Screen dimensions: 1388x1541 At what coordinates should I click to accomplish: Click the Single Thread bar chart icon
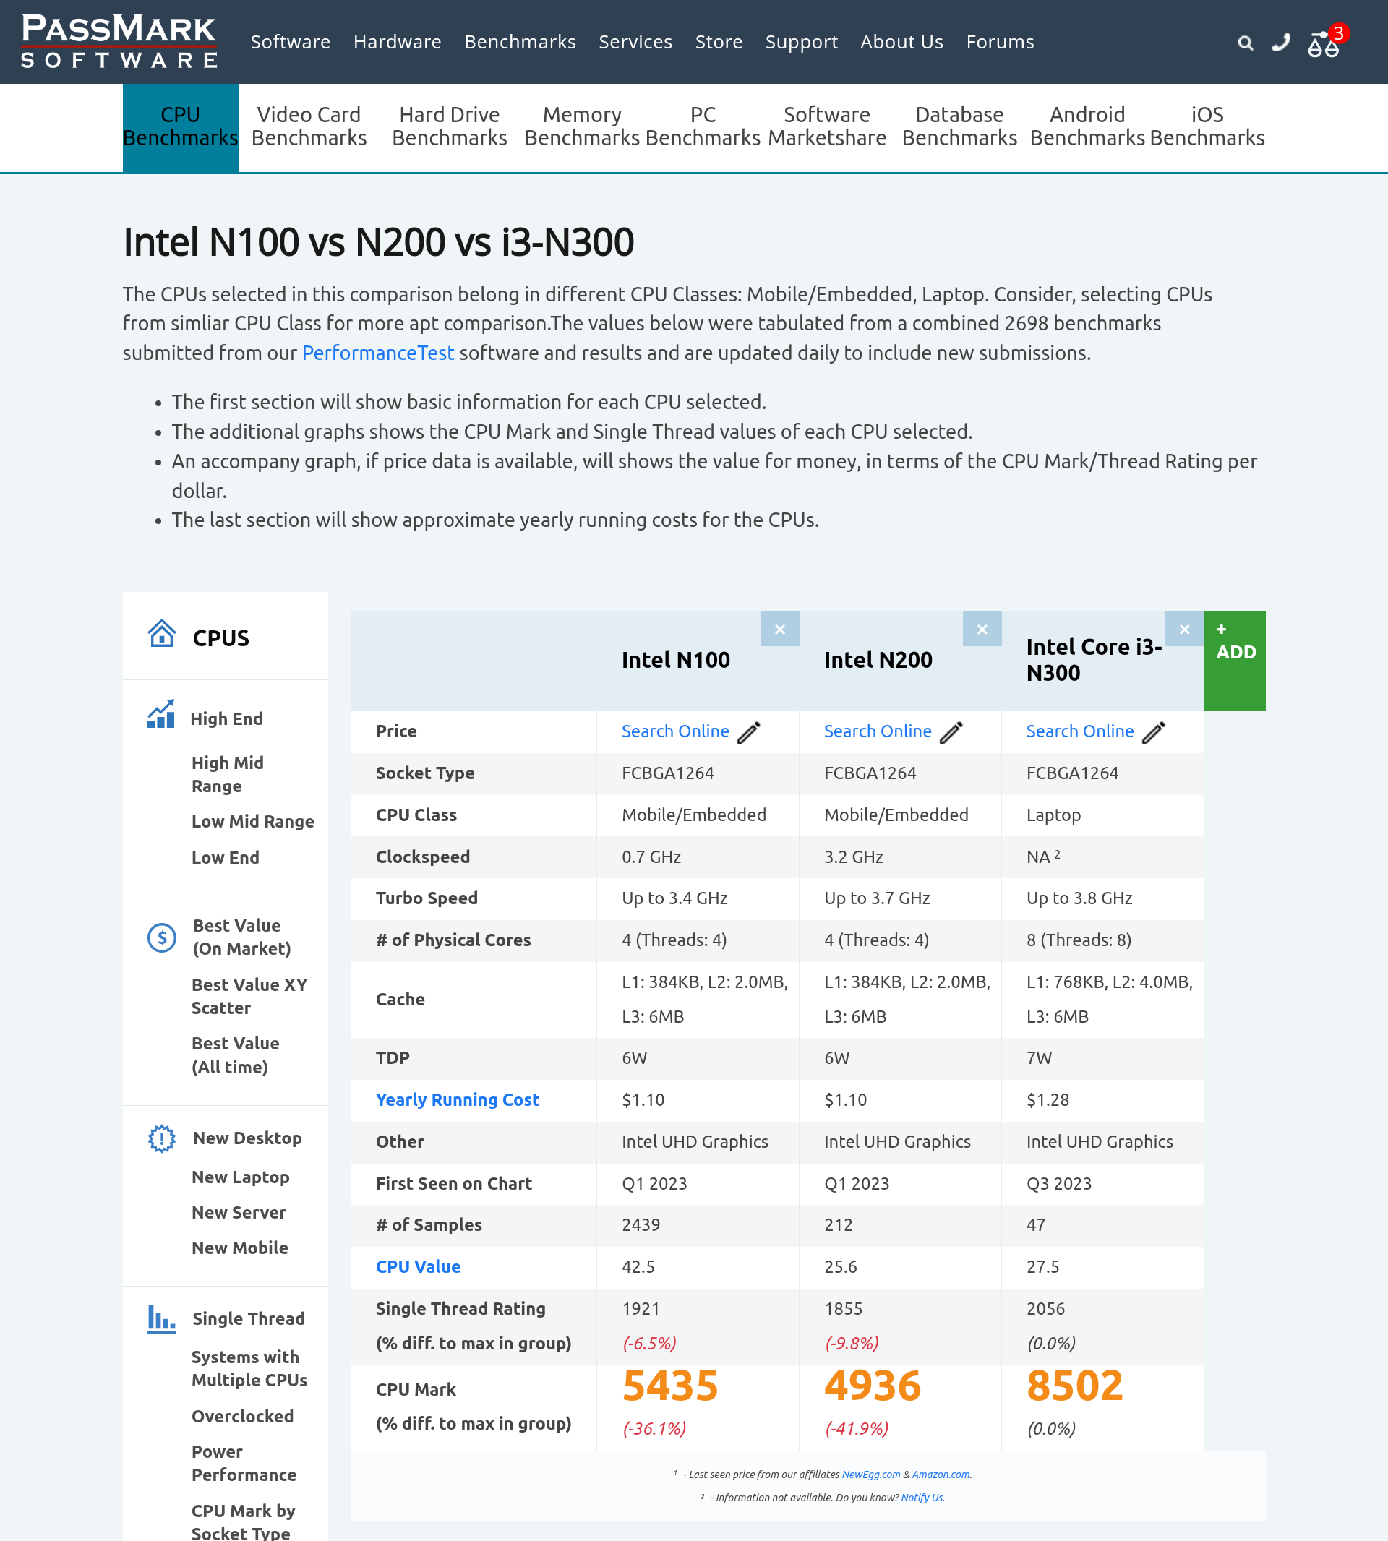[x=162, y=1318]
